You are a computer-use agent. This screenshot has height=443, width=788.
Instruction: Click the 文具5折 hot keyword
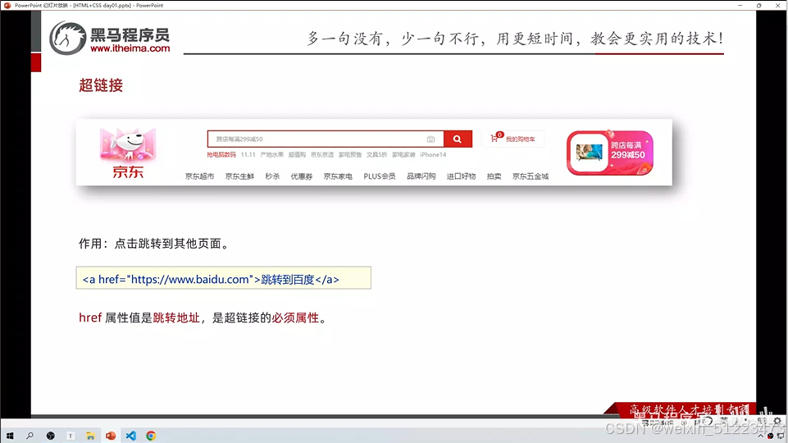click(x=377, y=154)
